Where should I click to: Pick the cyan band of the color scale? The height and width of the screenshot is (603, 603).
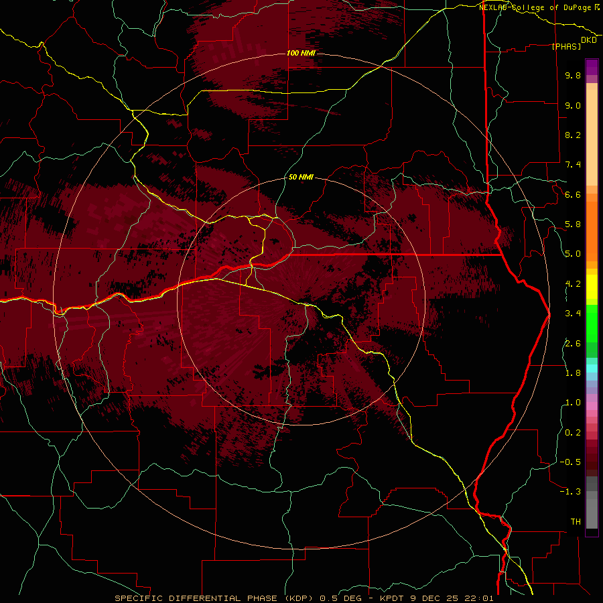(592, 368)
